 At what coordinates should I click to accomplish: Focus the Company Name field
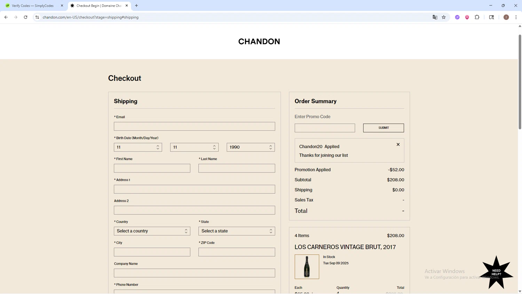[194, 273]
